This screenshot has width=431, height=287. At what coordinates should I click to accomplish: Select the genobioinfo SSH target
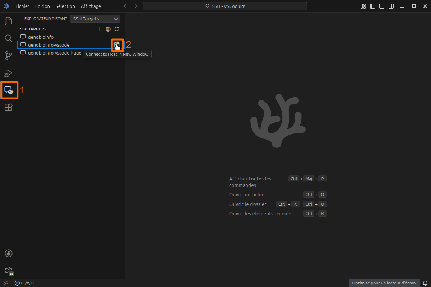tap(71, 37)
